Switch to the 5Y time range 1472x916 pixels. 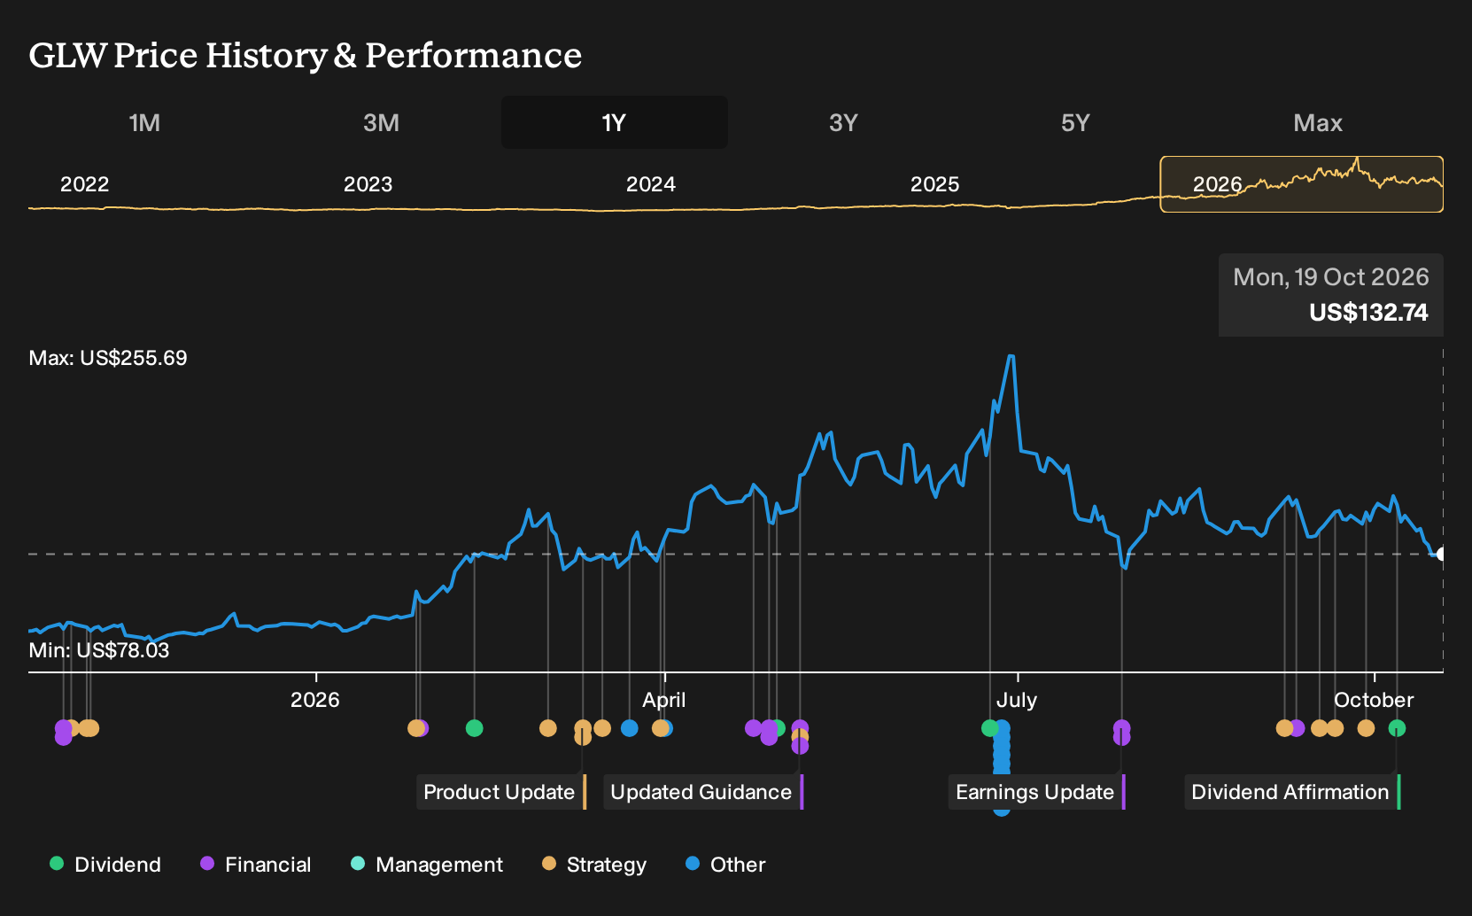(1075, 122)
